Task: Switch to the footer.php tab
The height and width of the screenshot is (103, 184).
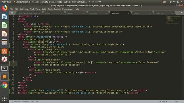Action: (164, 13)
